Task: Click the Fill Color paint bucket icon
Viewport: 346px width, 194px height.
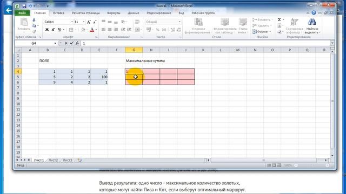Action: coord(83,30)
